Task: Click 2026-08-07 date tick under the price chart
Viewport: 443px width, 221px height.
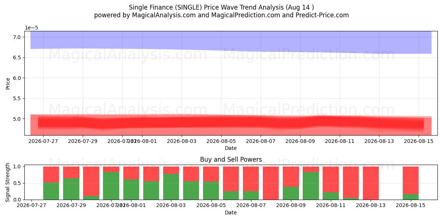Action: (260, 141)
